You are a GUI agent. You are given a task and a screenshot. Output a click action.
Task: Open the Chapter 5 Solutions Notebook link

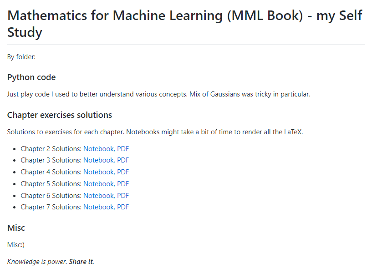[98, 184]
